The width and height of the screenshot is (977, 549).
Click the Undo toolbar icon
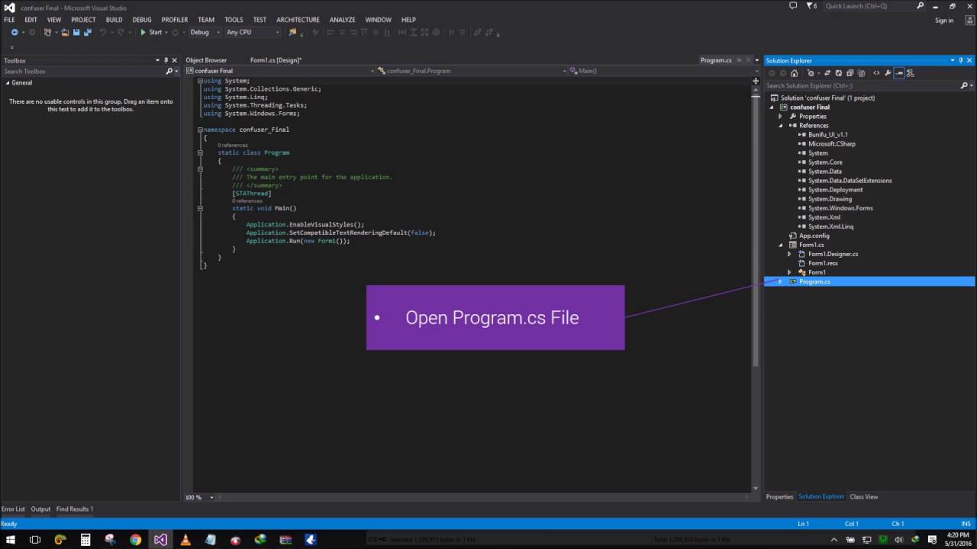103,32
